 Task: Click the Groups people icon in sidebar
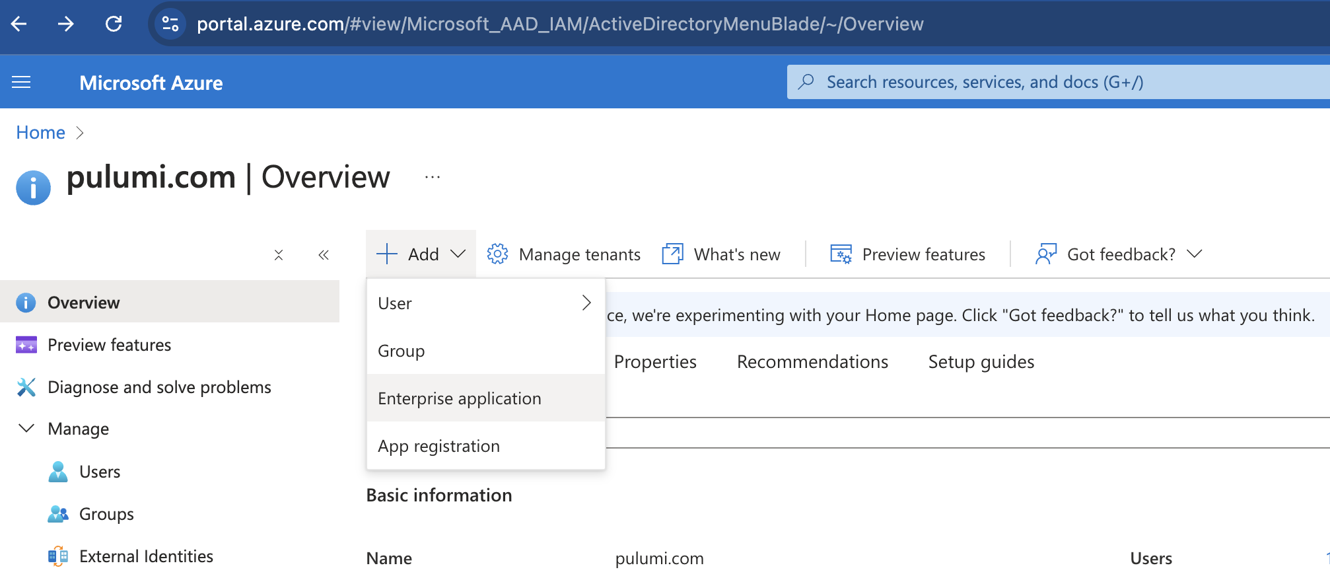tap(58, 514)
